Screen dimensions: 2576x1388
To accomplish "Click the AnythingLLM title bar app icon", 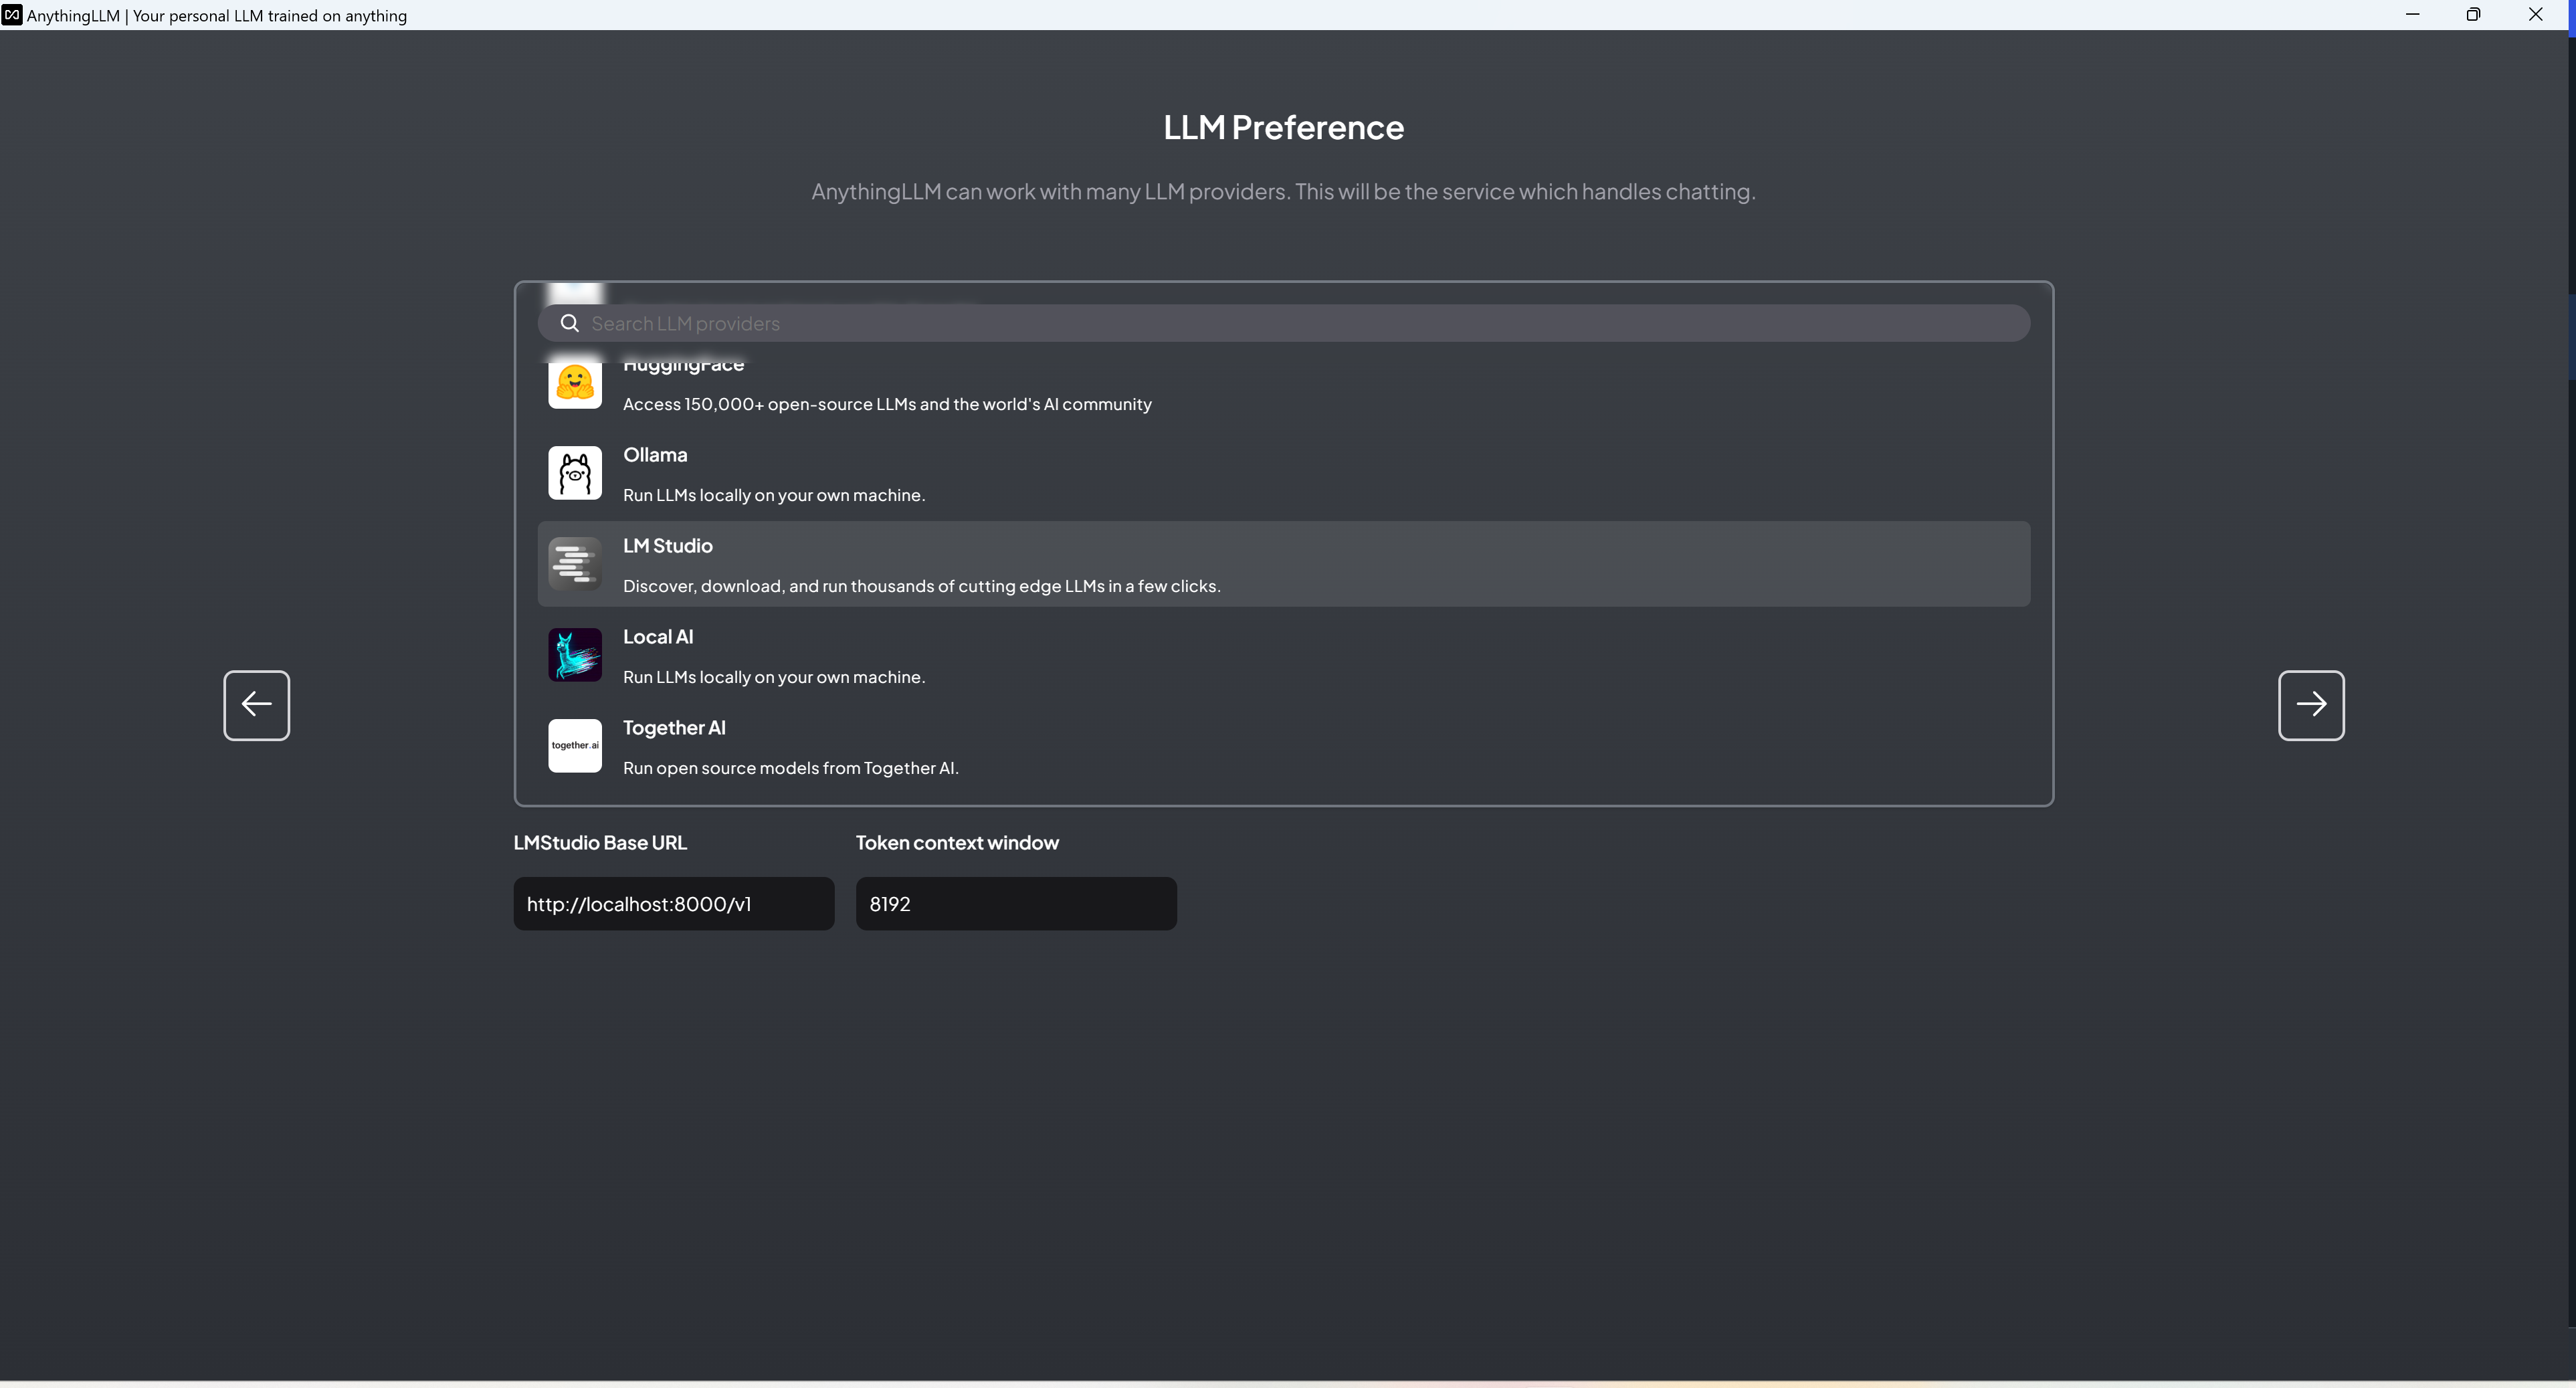I will (12, 15).
